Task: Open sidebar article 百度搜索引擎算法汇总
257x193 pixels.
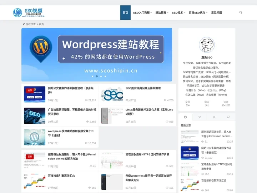Action: pos(214,180)
